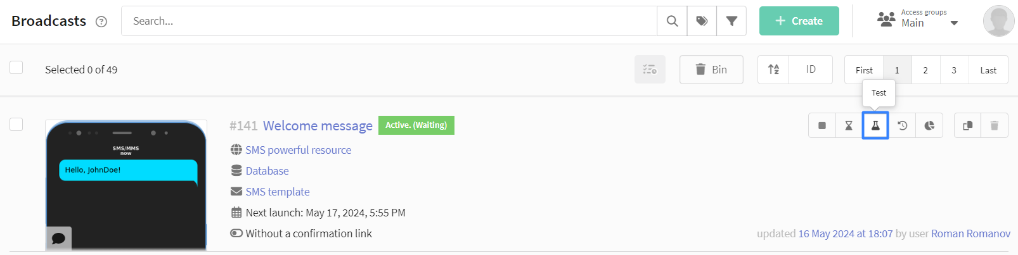
Task: View the statistics pie chart icon
Action: coord(929,125)
